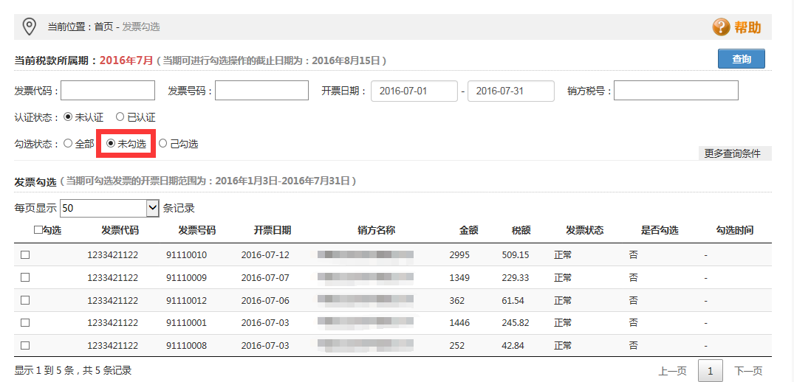Select 已认证 certification status radio
Viewport: 794px width, 382px height.
click(x=120, y=117)
